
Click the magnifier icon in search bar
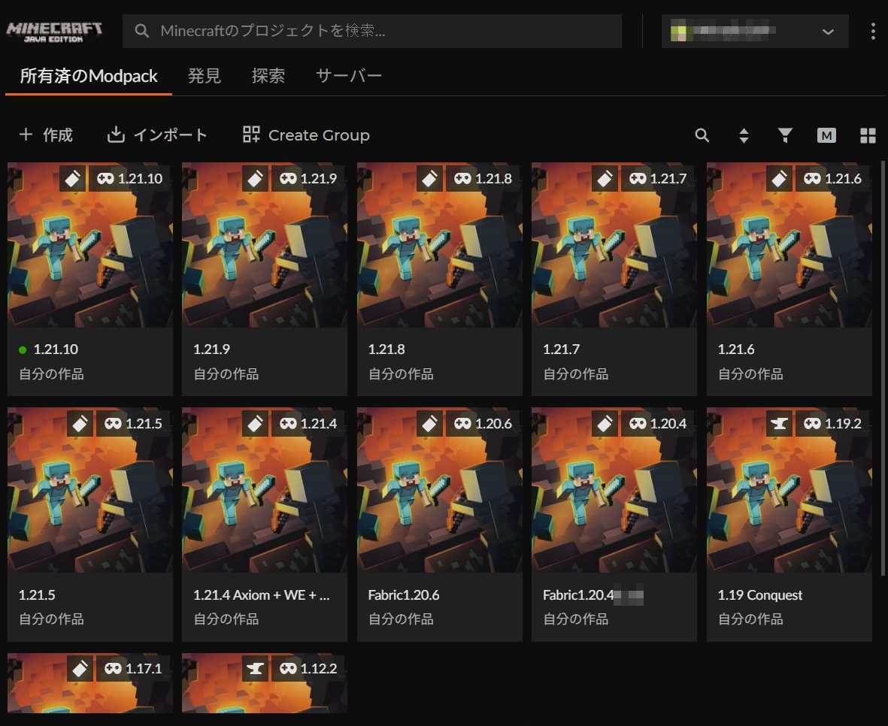pos(141,31)
